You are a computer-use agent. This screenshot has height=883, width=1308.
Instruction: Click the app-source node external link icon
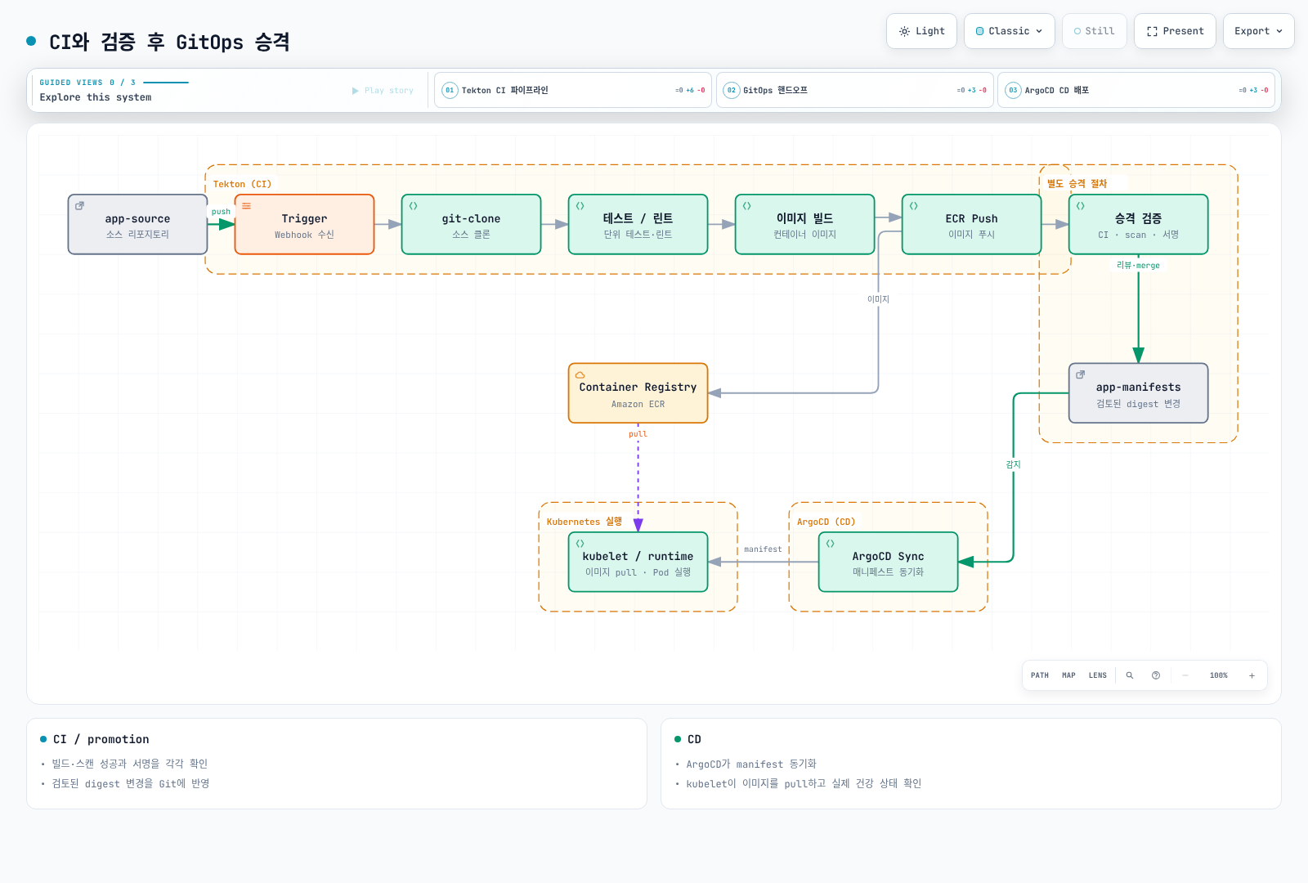pyautogui.click(x=80, y=206)
